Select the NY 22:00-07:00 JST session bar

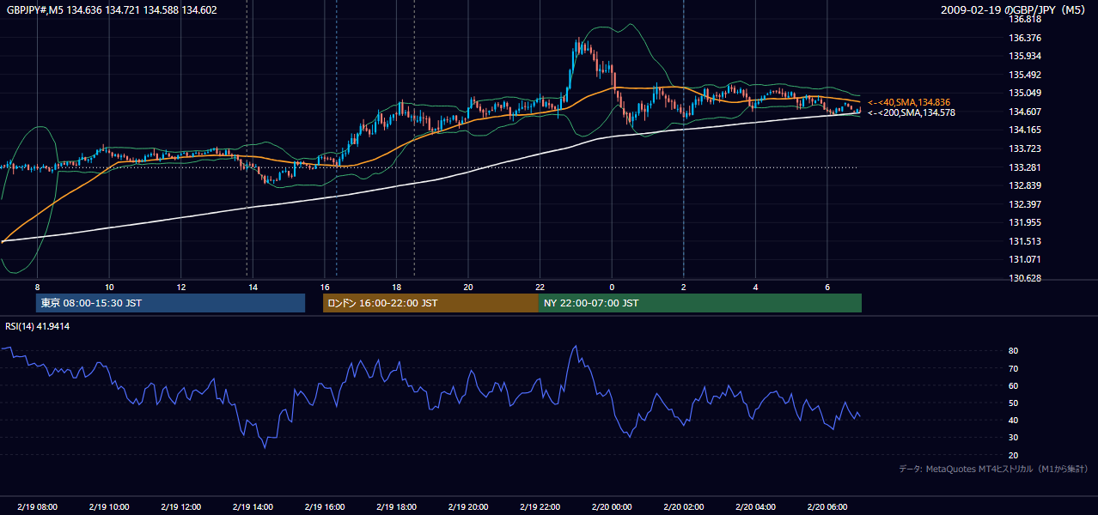tap(700, 303)
